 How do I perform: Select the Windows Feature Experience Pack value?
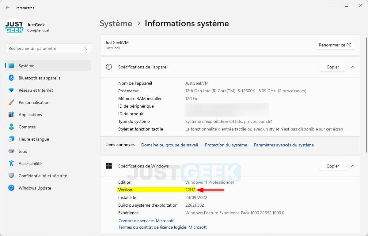235,213
